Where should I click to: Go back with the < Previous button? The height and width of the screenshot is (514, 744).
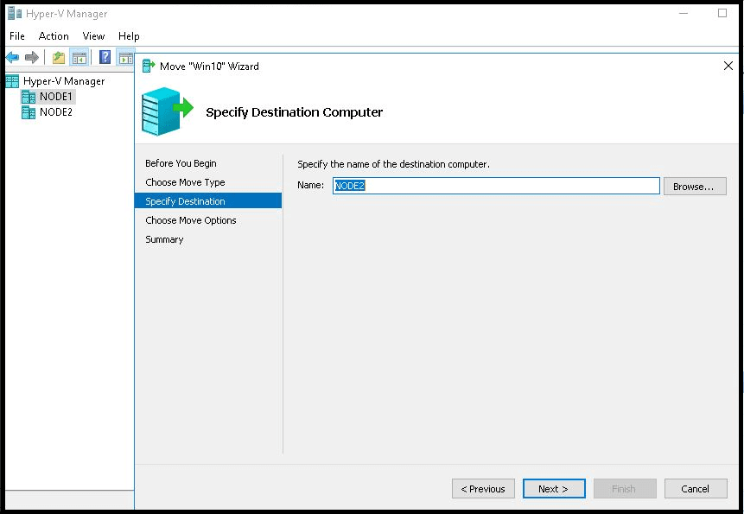point(483,488)
